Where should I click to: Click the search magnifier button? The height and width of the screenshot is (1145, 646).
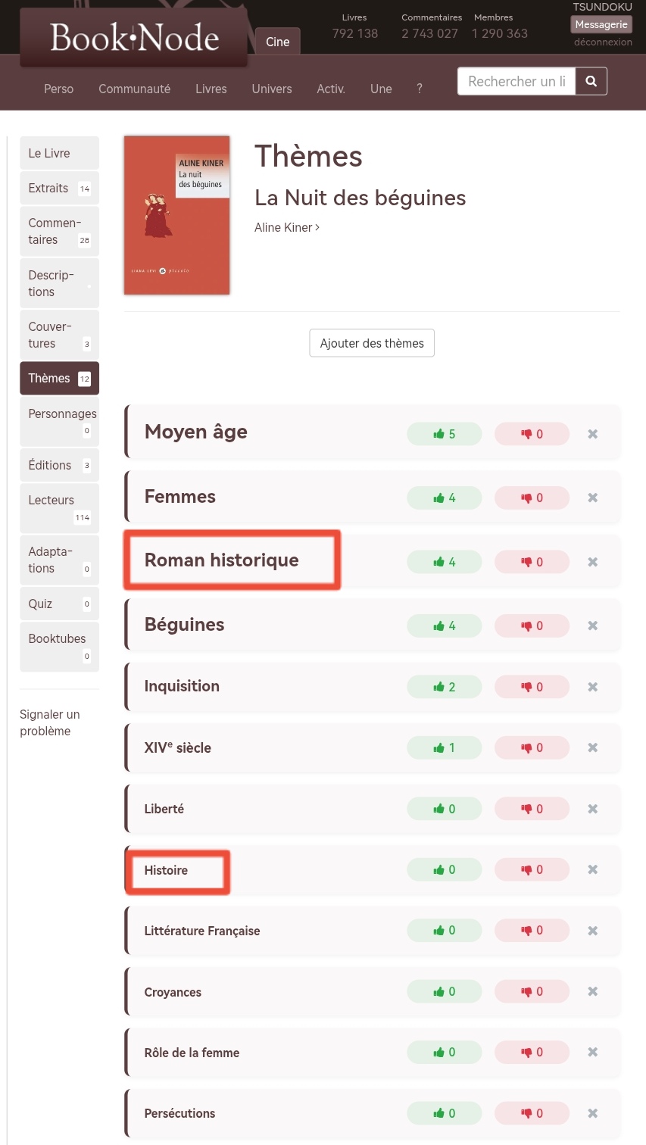point(591,81)
